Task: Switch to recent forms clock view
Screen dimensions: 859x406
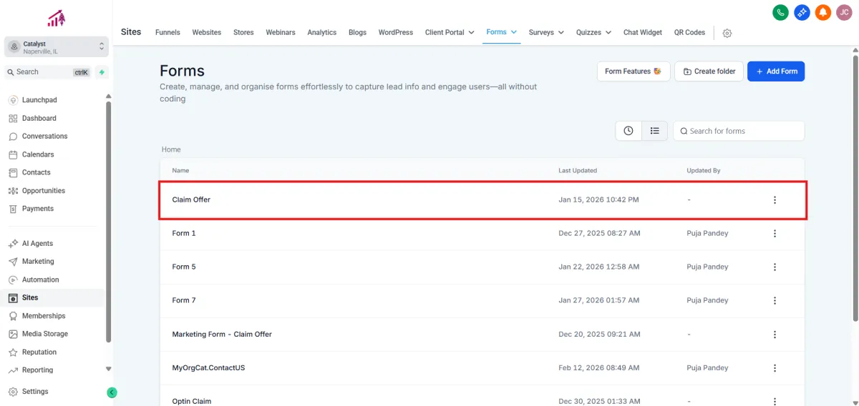Action: [629, 131]
